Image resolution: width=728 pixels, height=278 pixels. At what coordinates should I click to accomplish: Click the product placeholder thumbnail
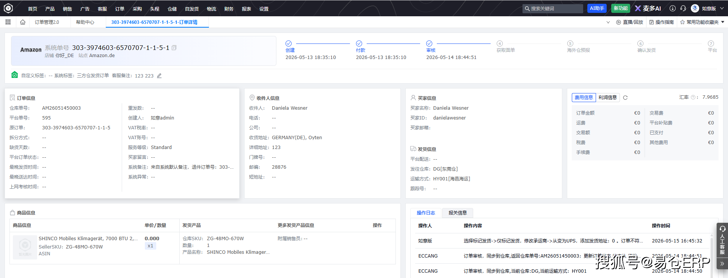point(25,247)
